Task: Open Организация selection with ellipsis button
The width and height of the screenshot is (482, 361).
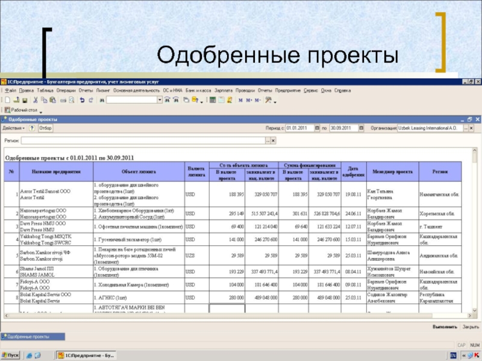Action: coord(466,128)
